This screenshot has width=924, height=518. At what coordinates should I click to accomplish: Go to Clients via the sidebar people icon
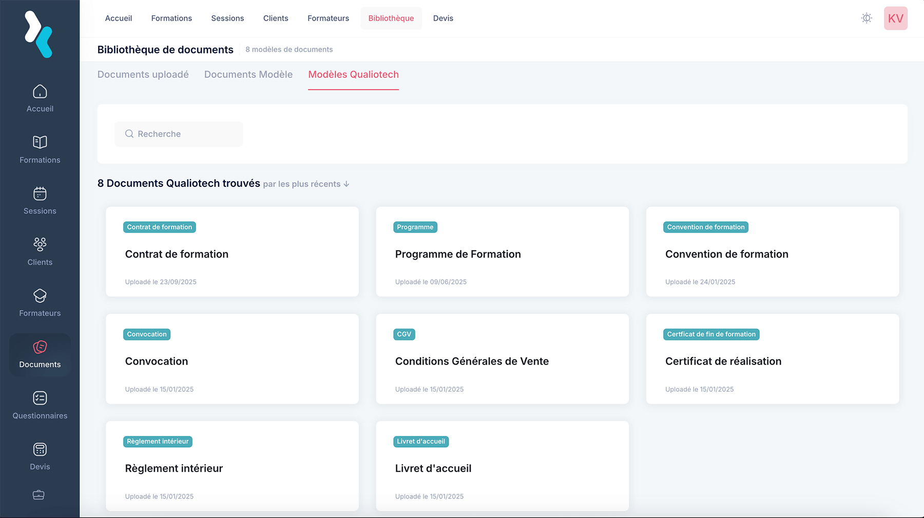pos(40,244)
